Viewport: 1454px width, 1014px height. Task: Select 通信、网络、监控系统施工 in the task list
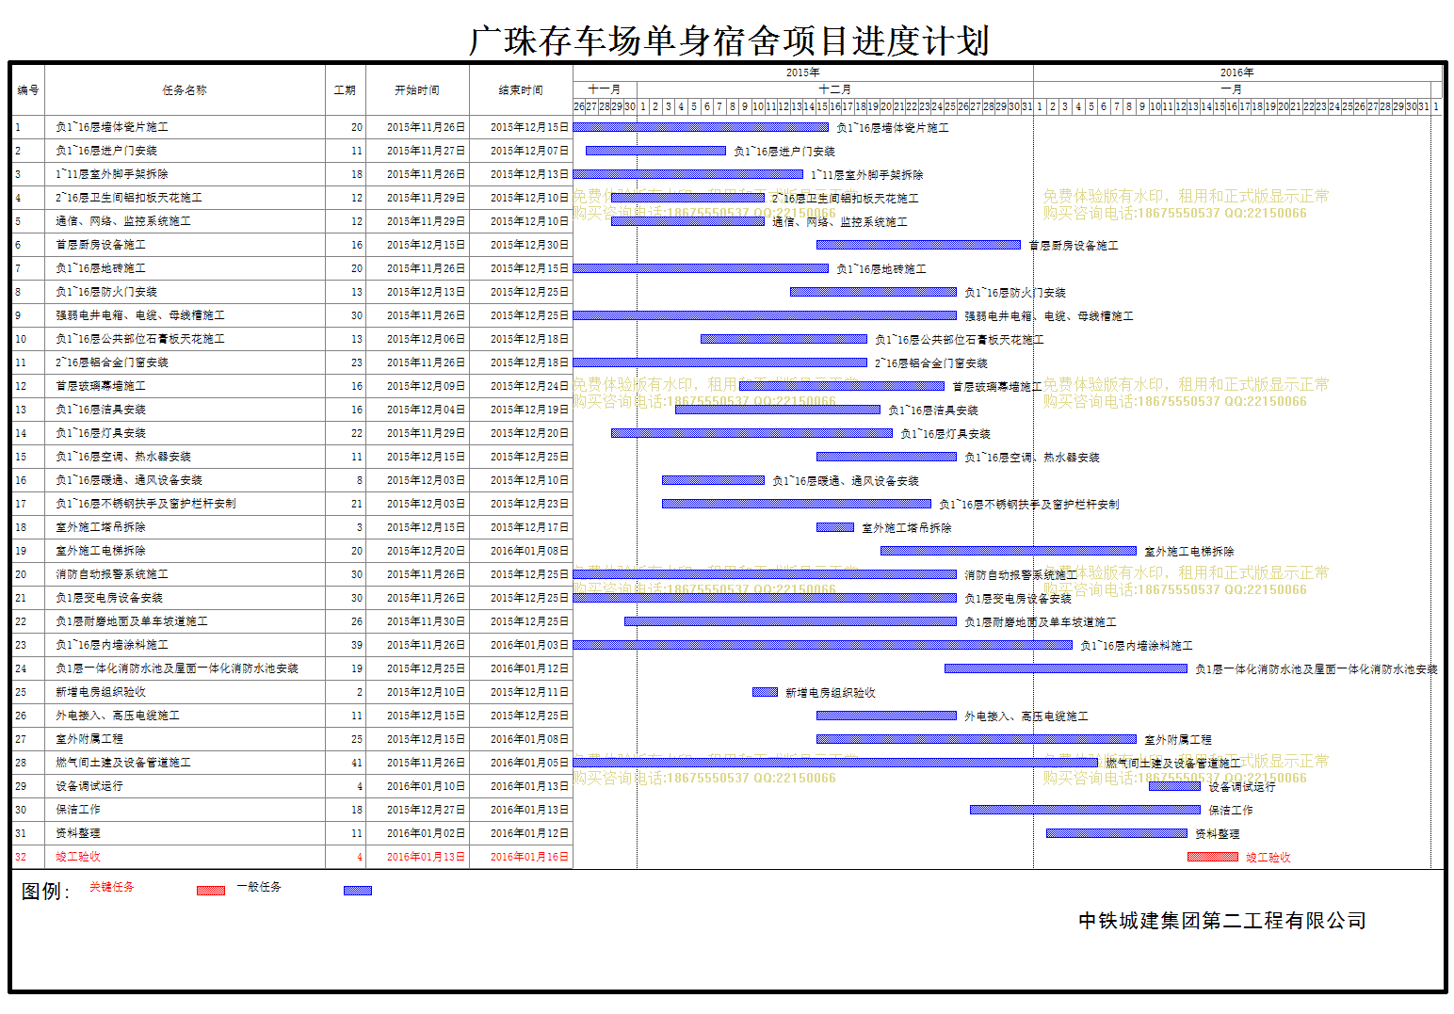tap(123, 221)
